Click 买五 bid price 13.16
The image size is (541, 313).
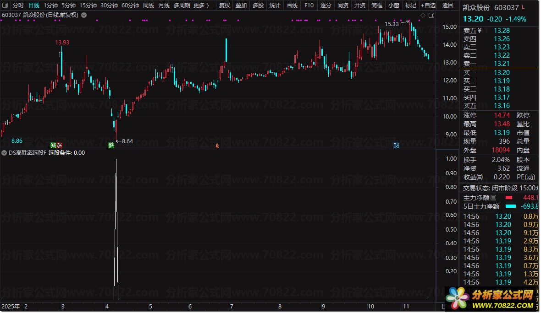[502, 106]
